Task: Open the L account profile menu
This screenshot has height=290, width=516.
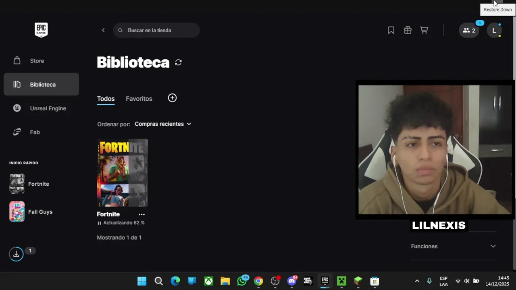Action: (494, 30)
